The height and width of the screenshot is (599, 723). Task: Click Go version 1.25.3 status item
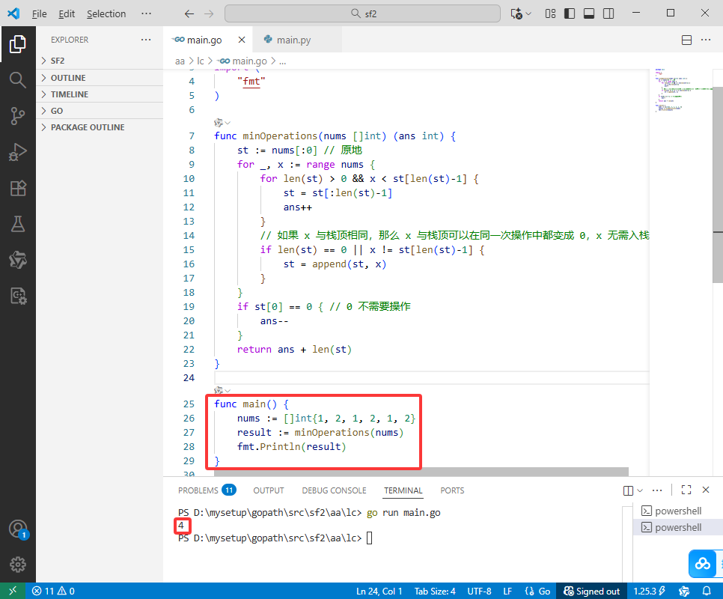tap(649, 592)
